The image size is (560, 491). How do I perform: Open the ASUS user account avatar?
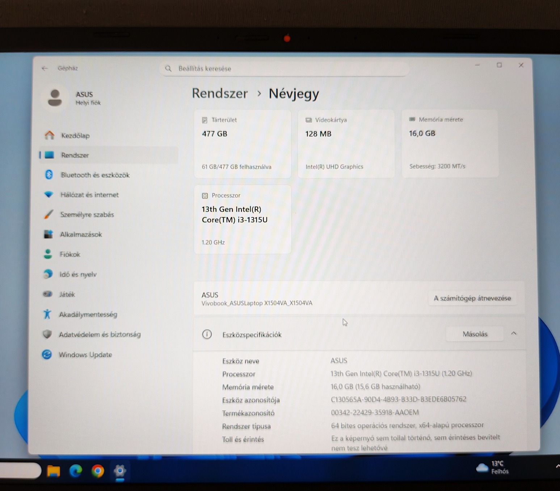[x=55, y=98]
